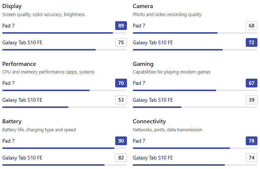This screenshot has height=169, width=260.
Task: Click the Pad 7 Battery progress bar
Action: (x=64, y=148)
